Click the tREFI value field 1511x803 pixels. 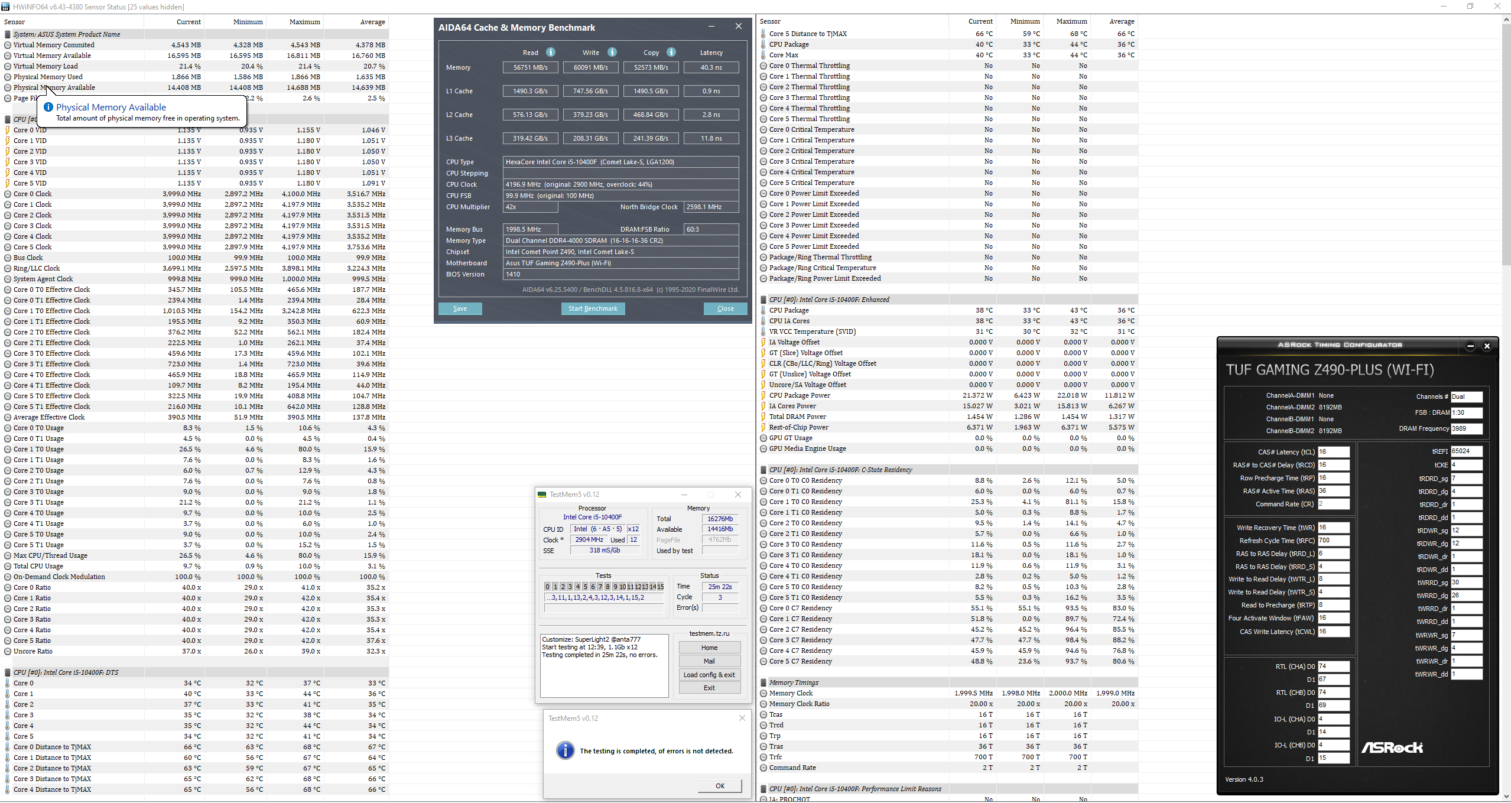pyautogui.click(x=1466, y=451)
